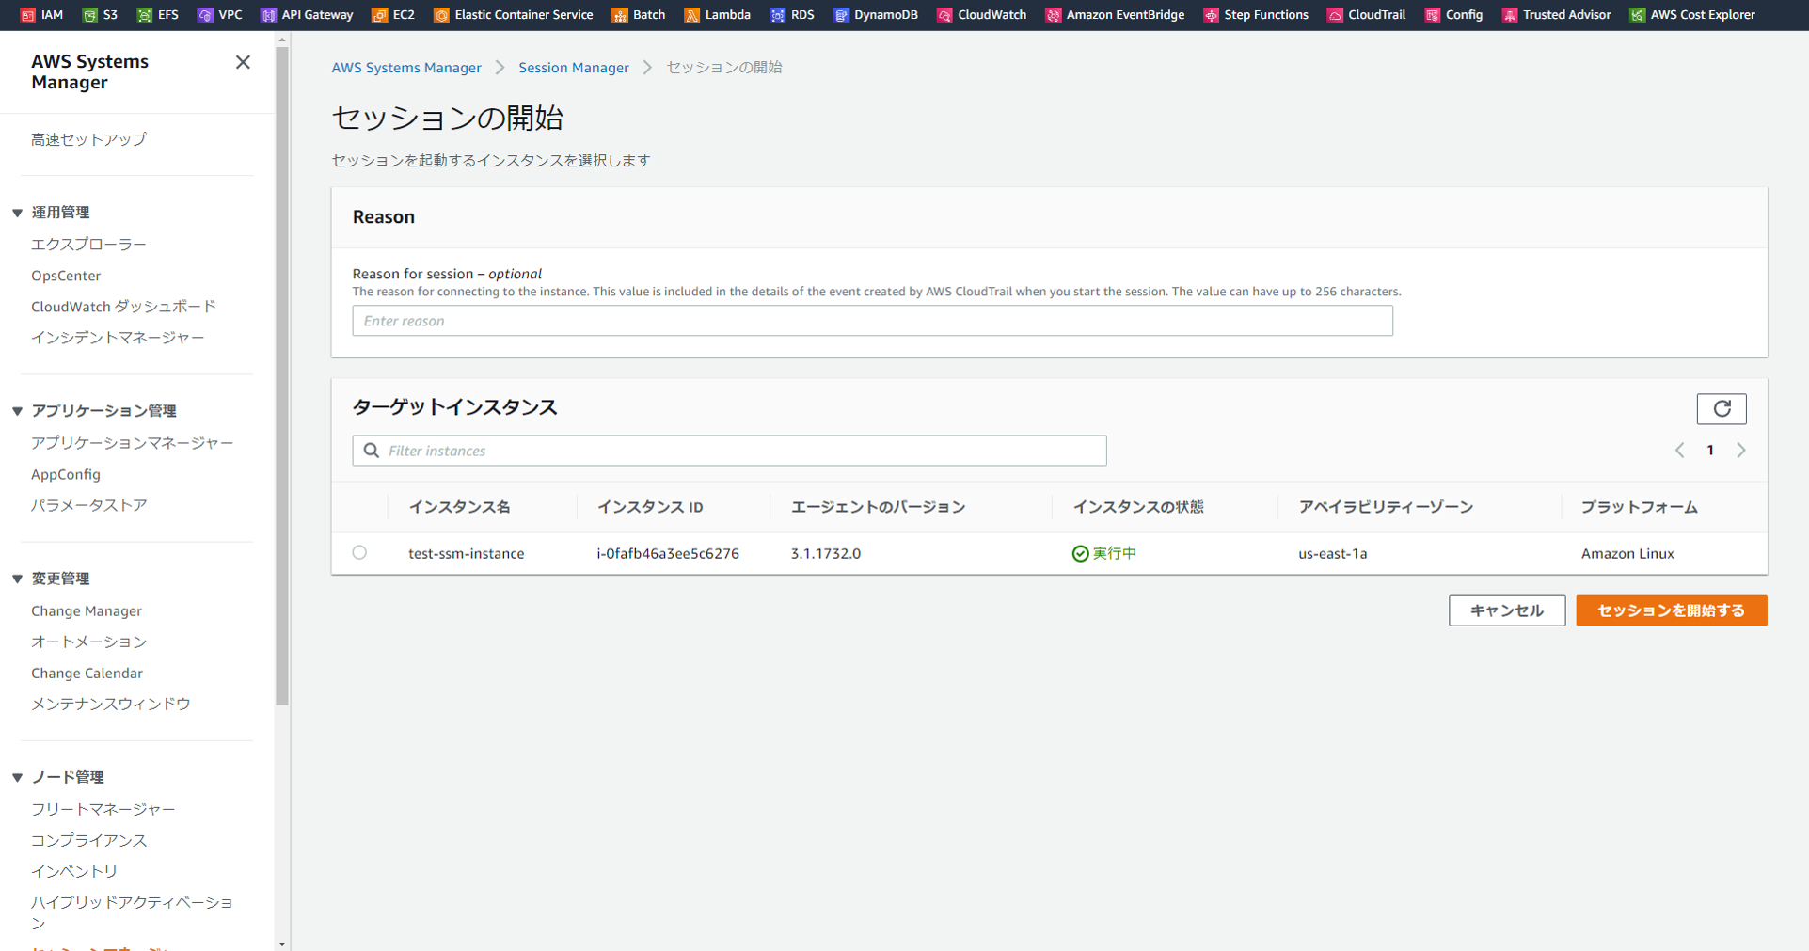
Task: Open the Step Functions bookmark
Action: tap(1255, 14)
